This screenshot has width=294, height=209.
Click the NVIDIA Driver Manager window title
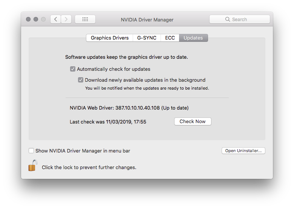coord(147,20)
